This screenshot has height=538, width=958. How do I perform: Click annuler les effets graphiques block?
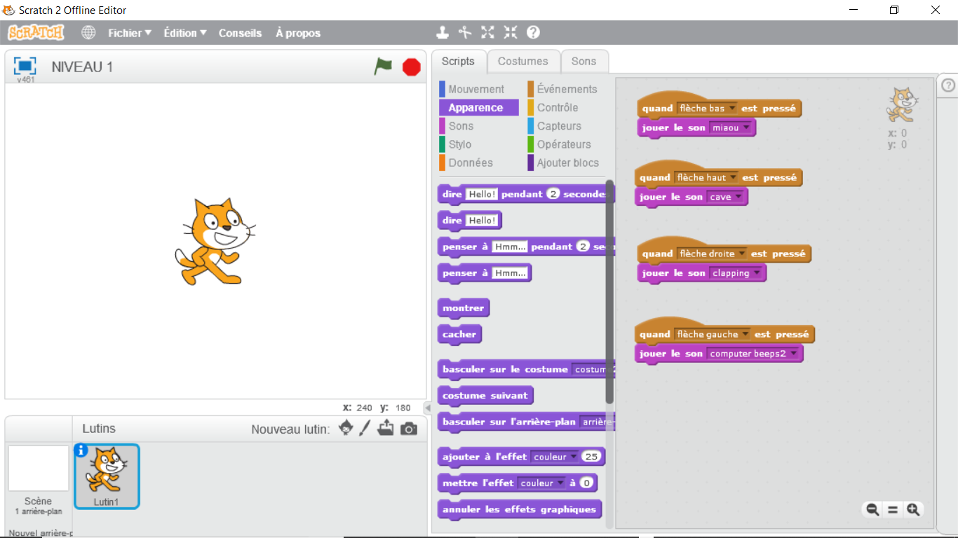pos(519,509)
